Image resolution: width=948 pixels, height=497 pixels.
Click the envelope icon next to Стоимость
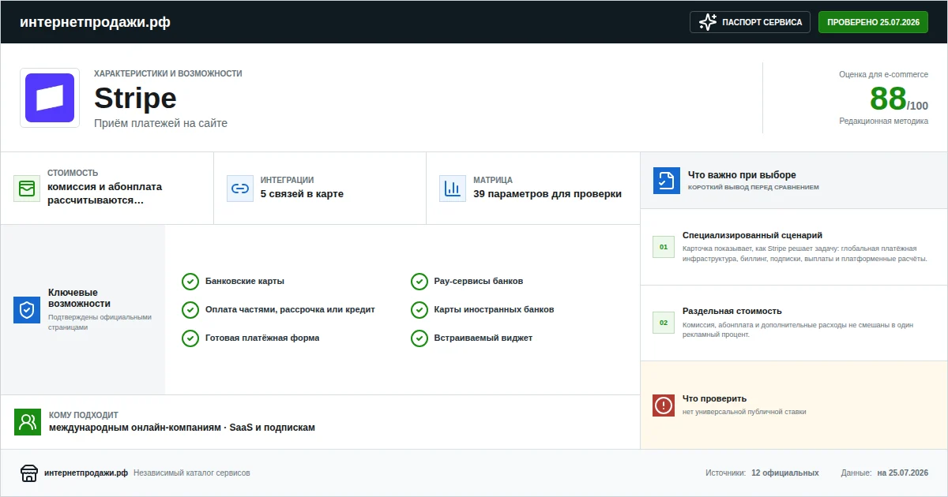[27, 189]
